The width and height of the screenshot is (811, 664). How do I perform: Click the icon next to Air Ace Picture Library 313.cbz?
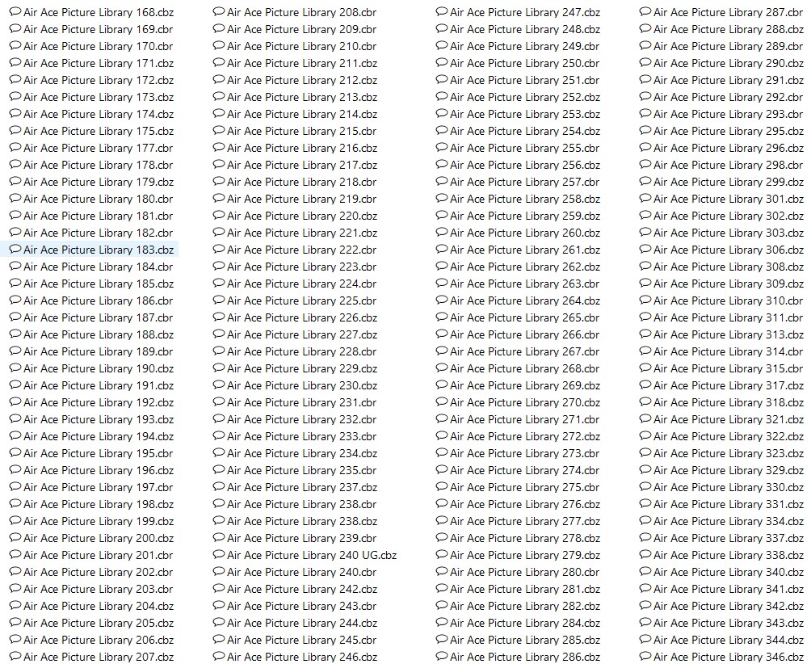pos(645,334)
